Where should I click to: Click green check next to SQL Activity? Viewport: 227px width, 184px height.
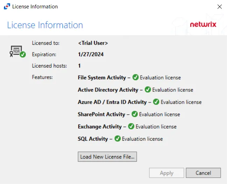click(118, 139)
